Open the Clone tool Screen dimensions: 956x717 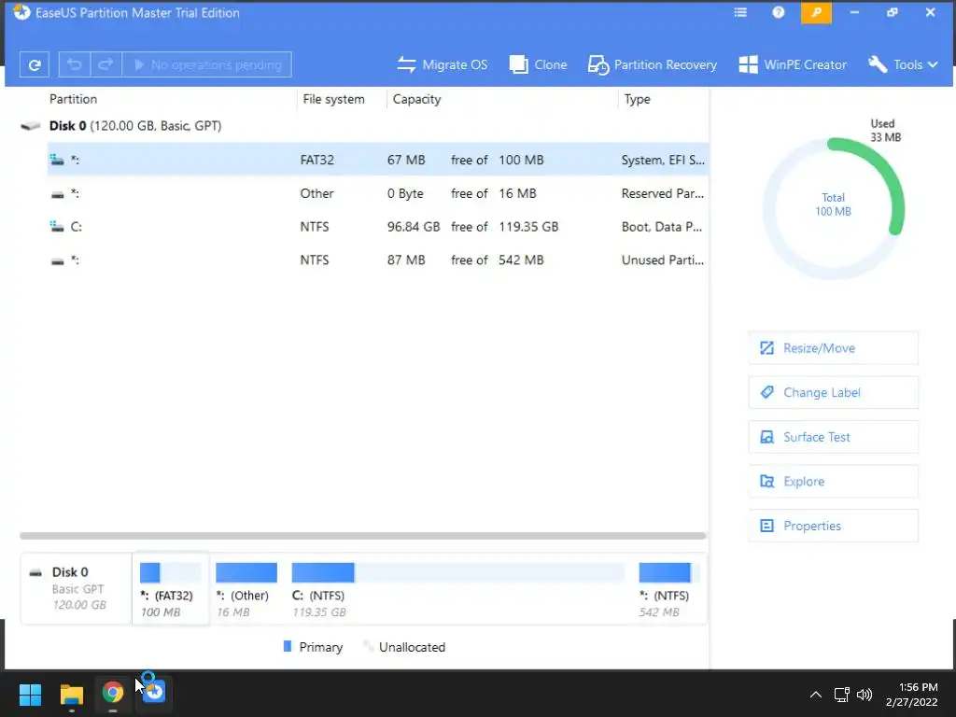(538, 64)
